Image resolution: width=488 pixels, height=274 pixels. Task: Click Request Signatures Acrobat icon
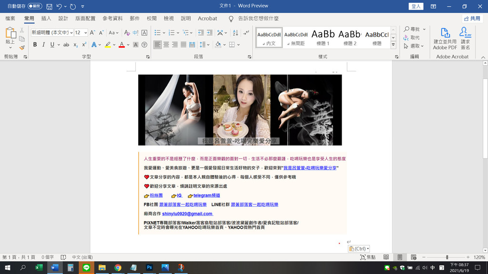pyautogui.click(x=465, y=39)
